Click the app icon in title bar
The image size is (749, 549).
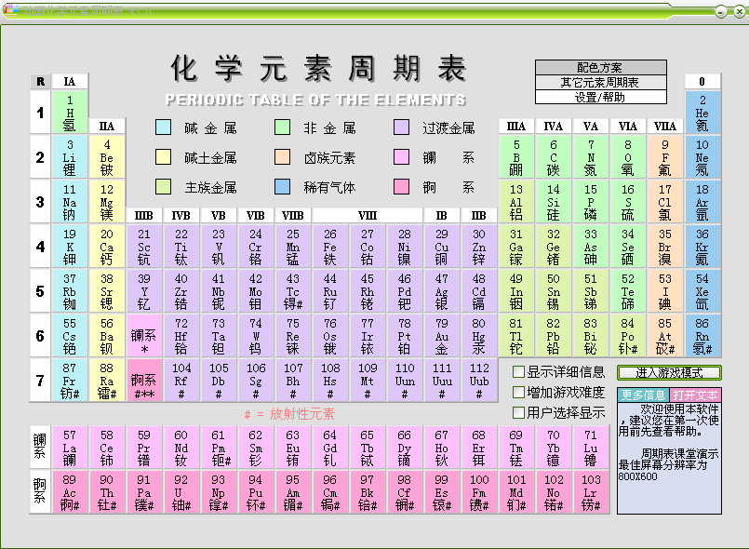click(x=10, y=9)
